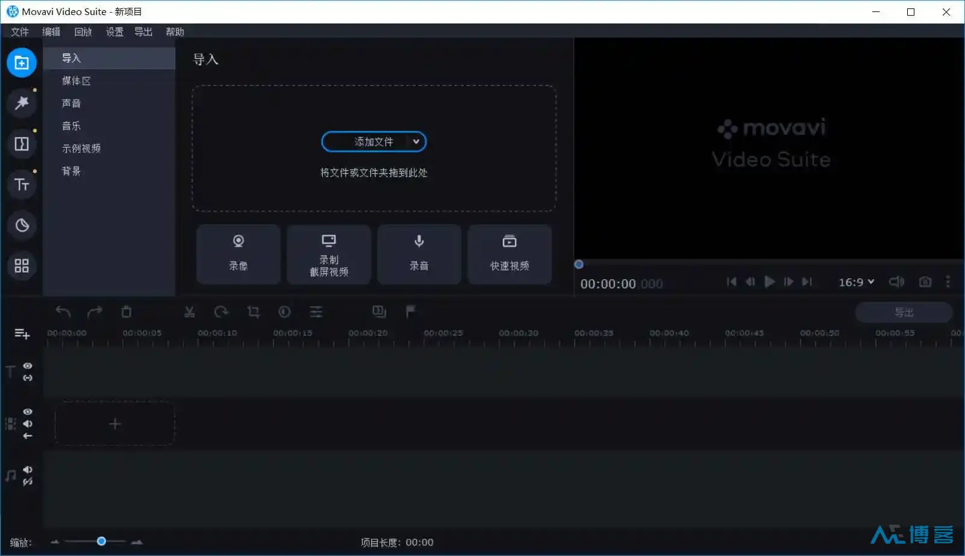The image size is (965, 556).
Task: Open the Add Files dropdown arrow
Action: (x=416, y=141)
